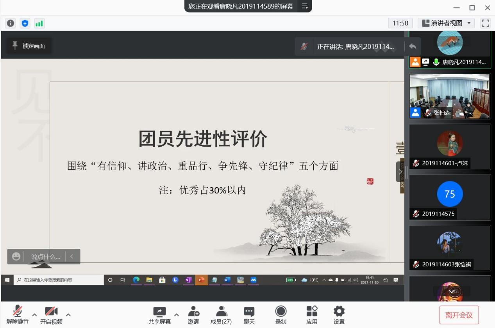The image size is (495, 328).
Task: Open the Chat (聊天) panel
Action: [249, 315]
